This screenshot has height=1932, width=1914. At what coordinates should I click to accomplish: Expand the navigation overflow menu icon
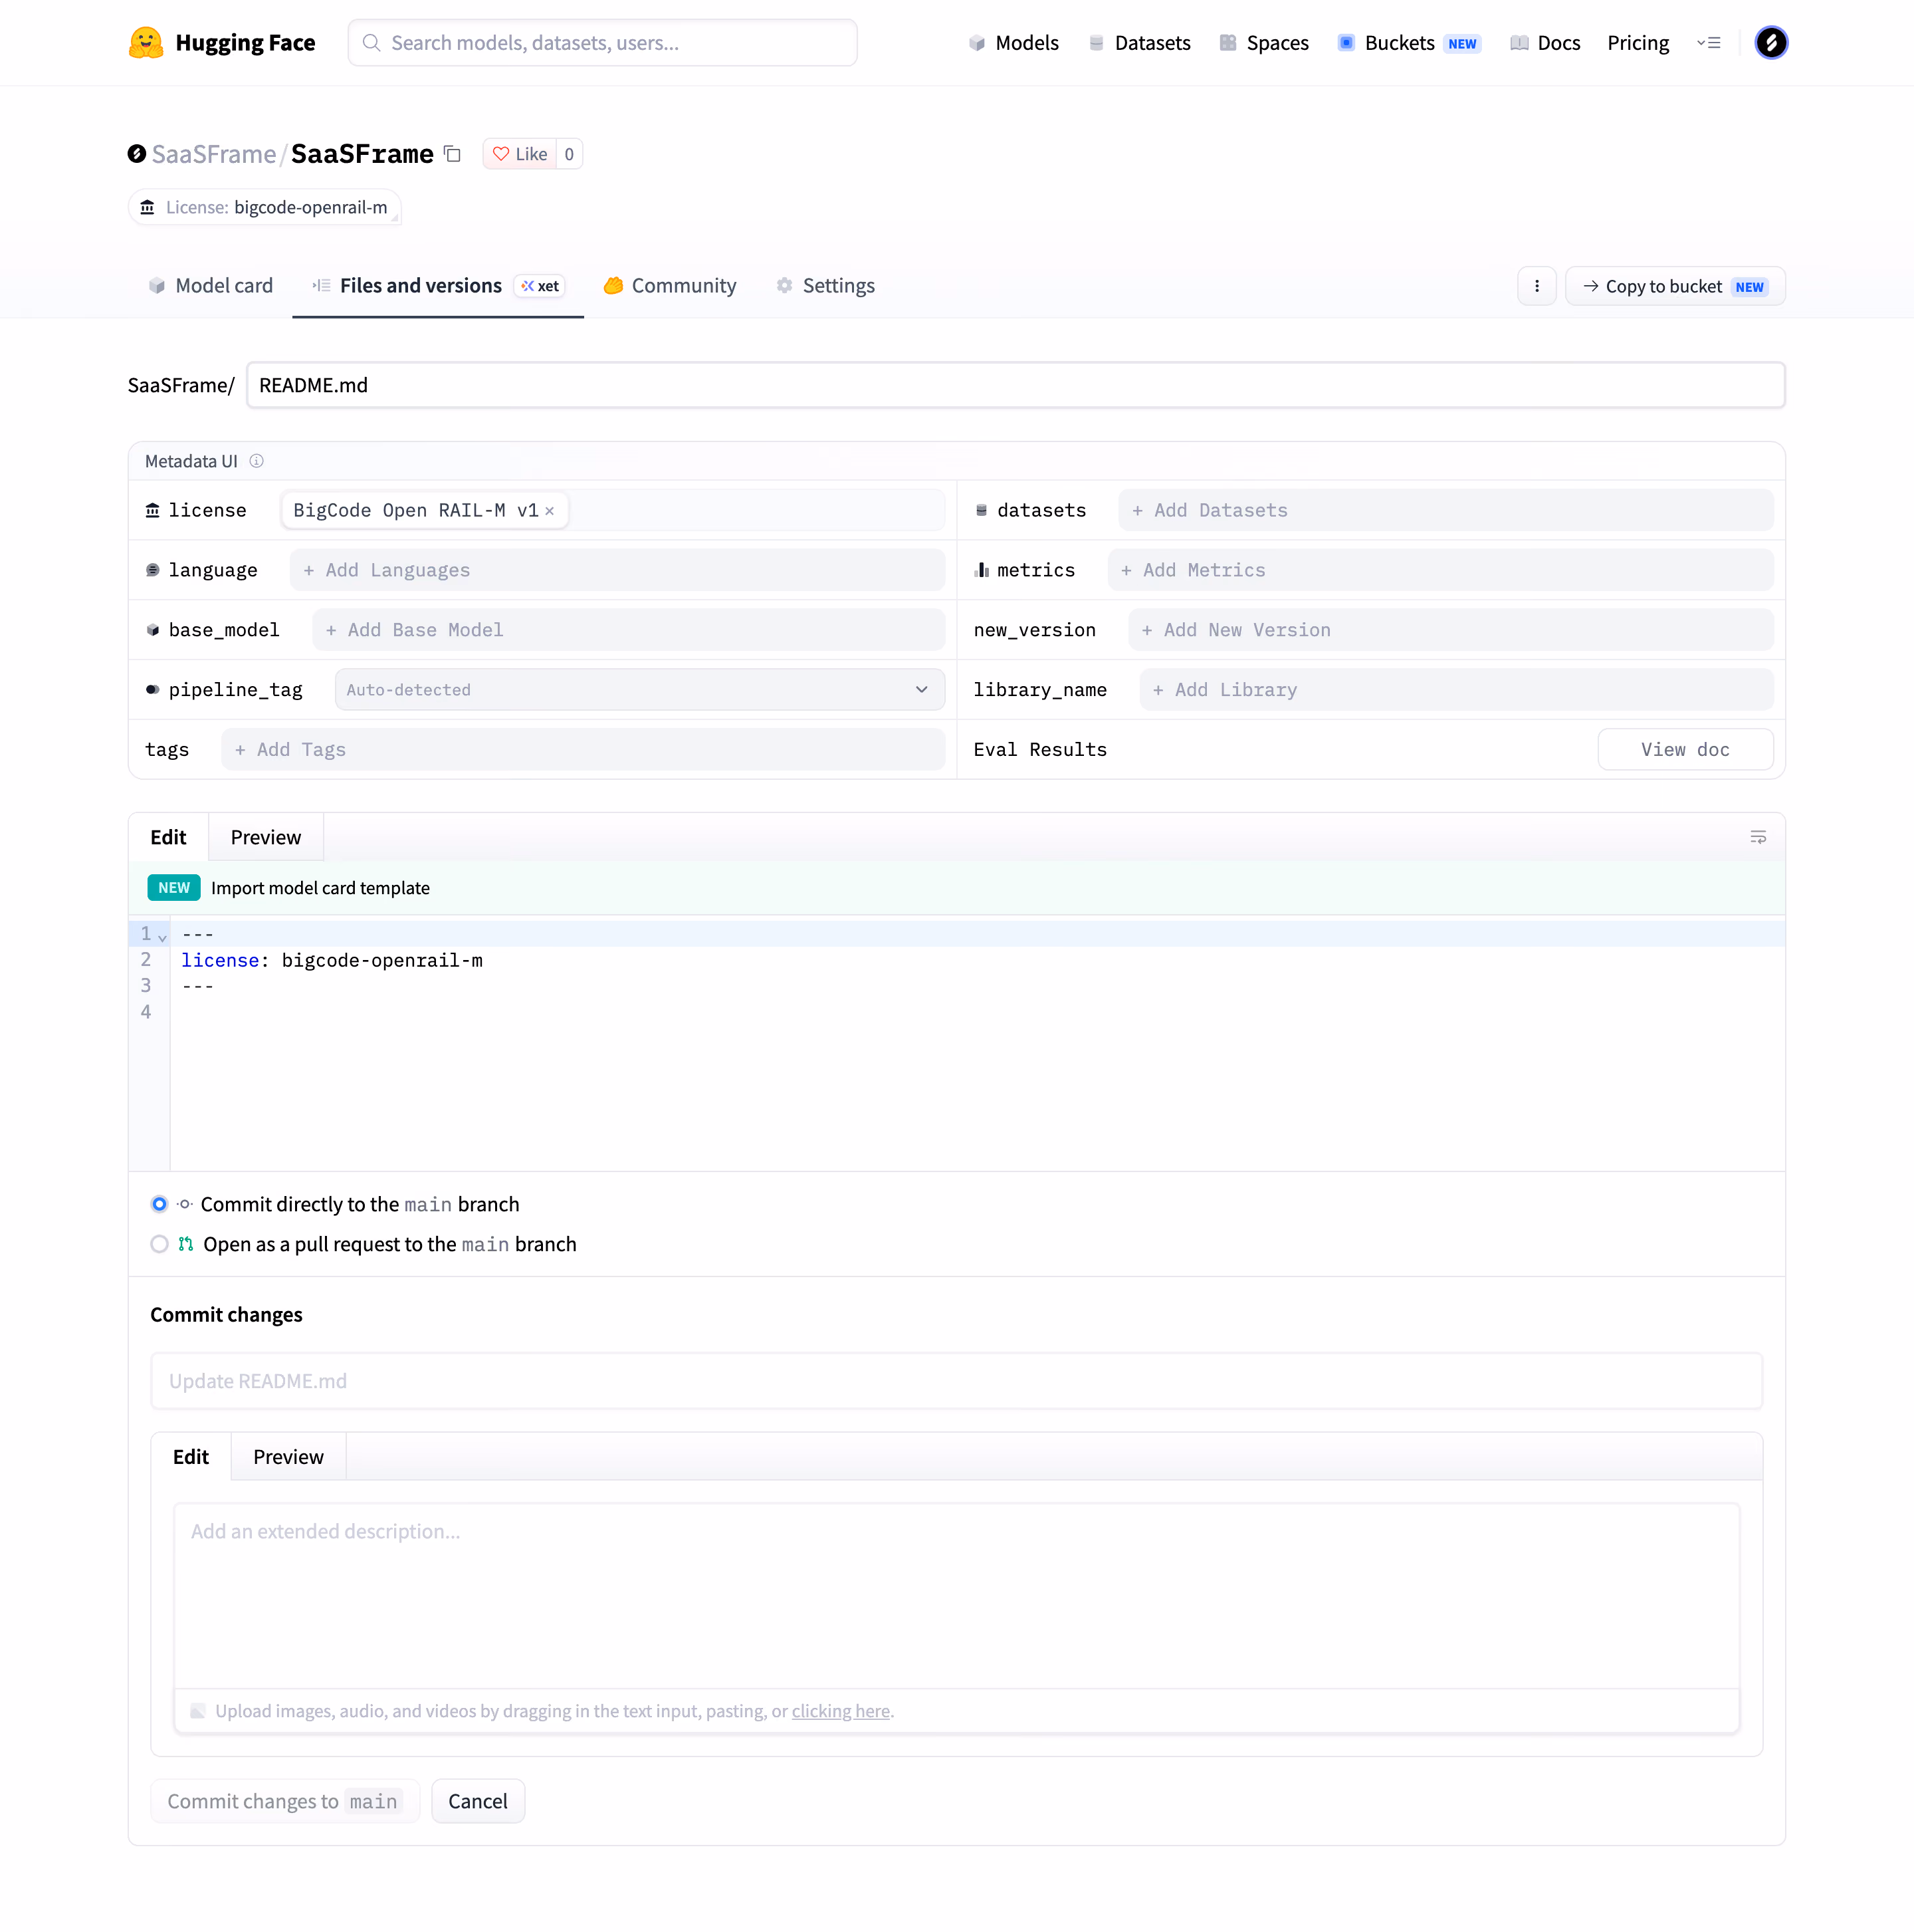point(1708,43)
